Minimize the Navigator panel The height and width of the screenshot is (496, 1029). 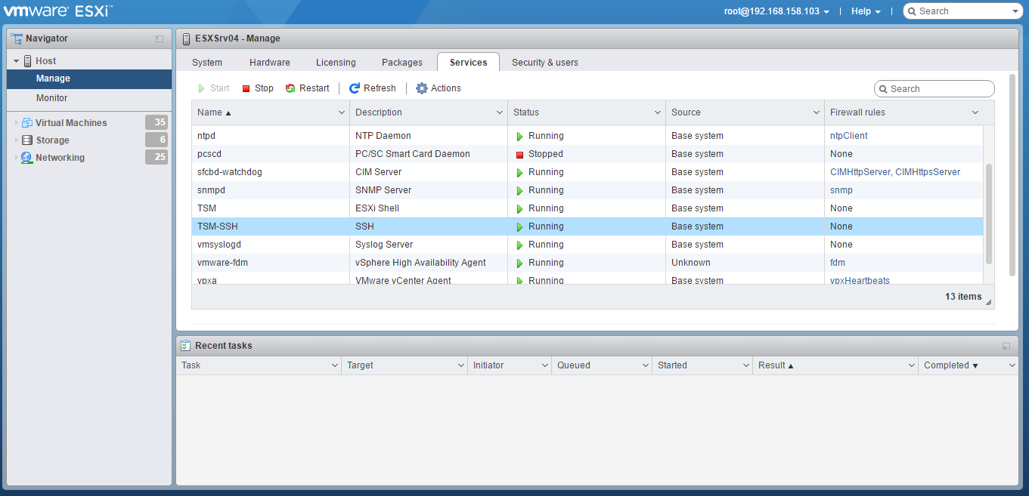pyautogui.click(x=160, y=39)
